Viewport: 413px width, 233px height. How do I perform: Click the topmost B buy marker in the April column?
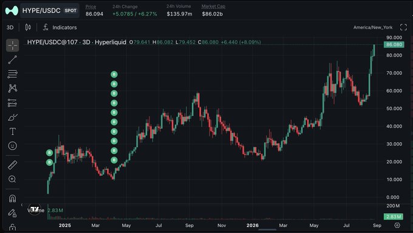[x=114, y=74]
